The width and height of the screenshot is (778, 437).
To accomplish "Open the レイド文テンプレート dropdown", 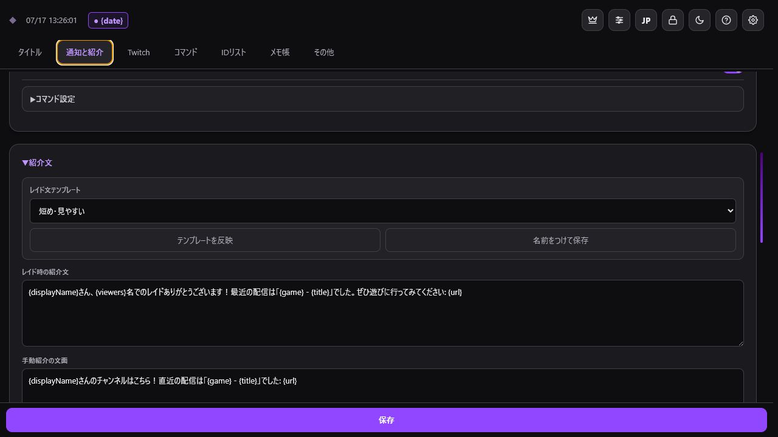I will pos(383,211).
